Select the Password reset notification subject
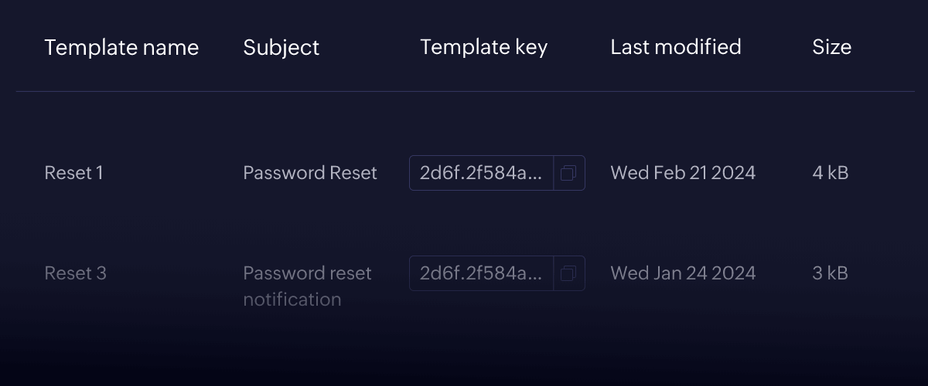Image resolution: width=928 pixels, height=386 pixels. coord(307,286)
